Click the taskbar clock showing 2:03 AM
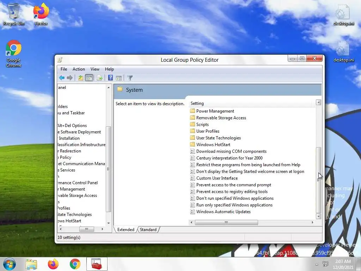 (343, 264)
